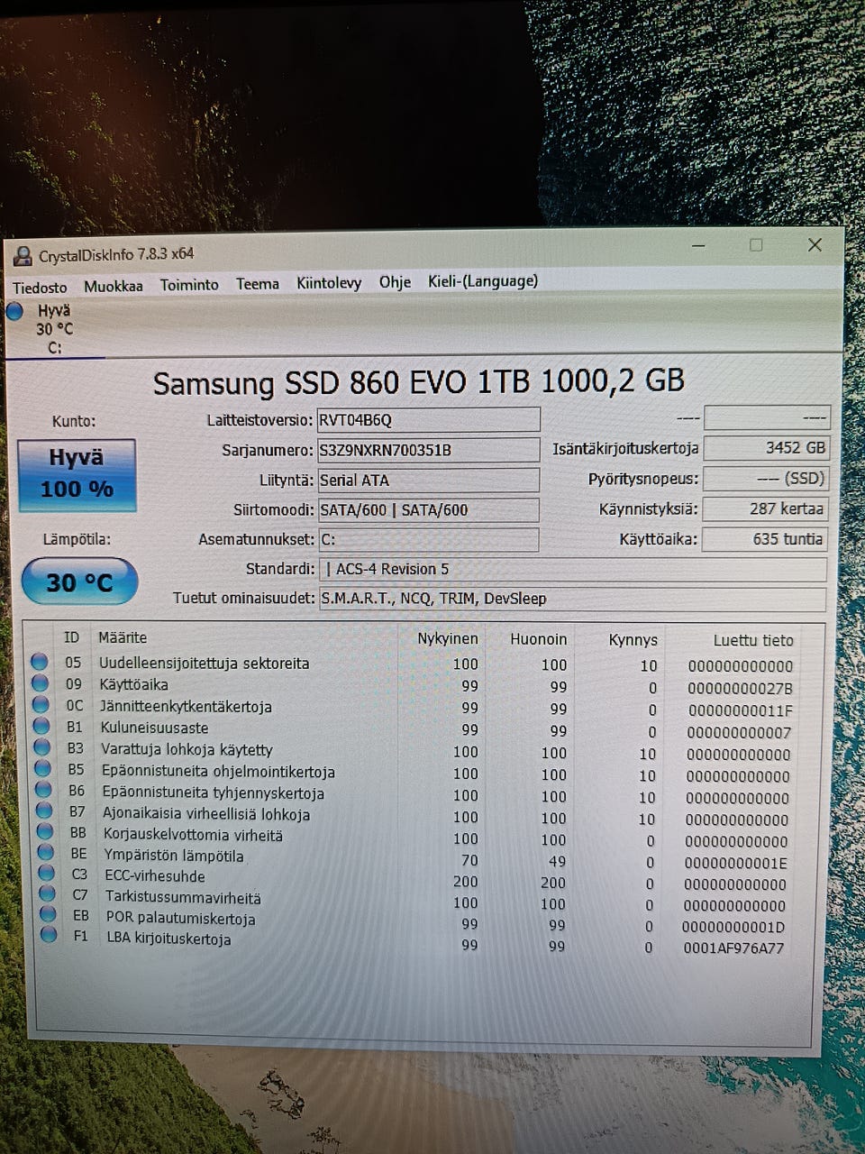Click raw value 0001AF976A77

point(733,948)
